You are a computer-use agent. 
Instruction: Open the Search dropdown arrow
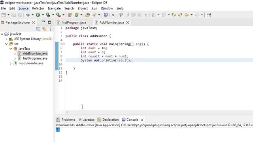coord(99,15)
